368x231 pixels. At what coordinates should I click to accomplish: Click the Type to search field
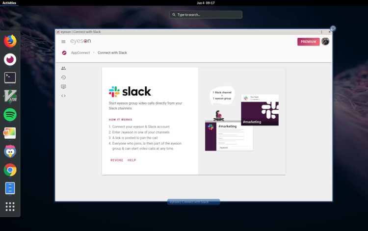206,15
